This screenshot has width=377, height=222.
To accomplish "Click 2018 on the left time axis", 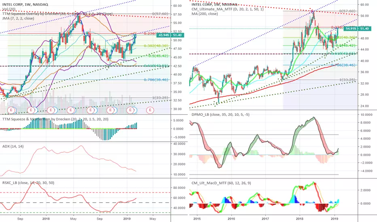I will (46, 219).
